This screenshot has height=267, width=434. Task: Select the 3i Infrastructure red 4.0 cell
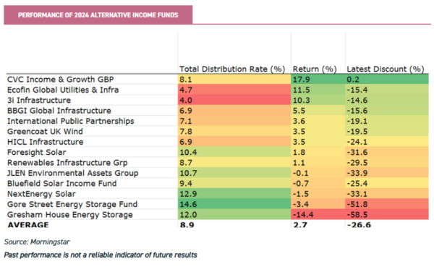click(x=234, y=101)
